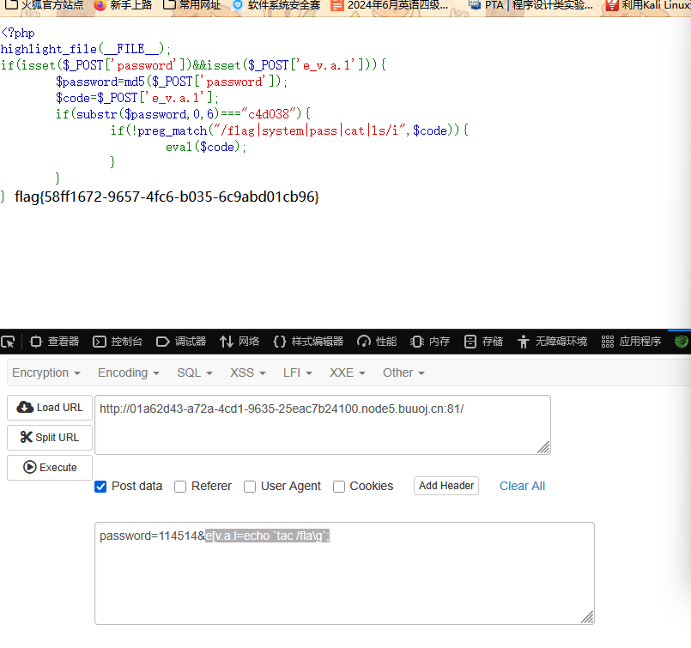Open the 控制台 (Console) panel

tap(118, 342)
